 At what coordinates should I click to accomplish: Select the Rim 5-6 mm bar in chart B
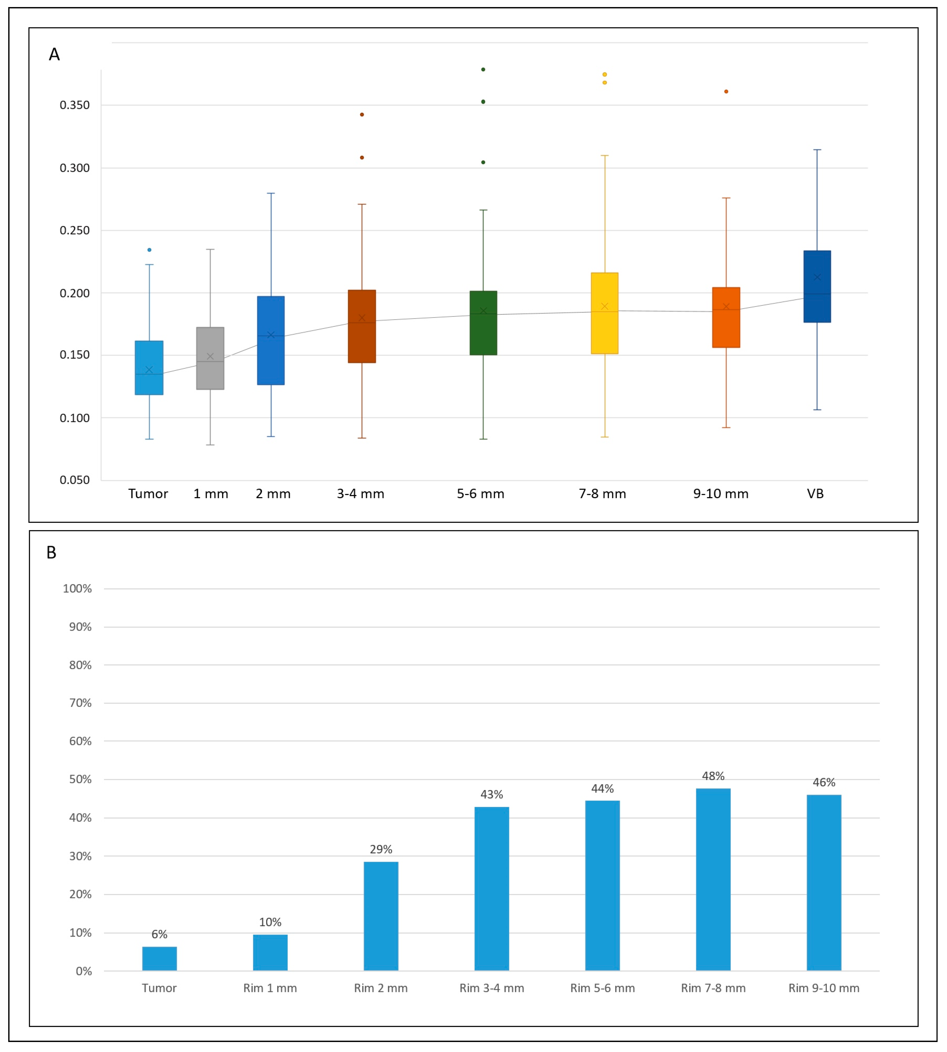(x=602, y=885)
